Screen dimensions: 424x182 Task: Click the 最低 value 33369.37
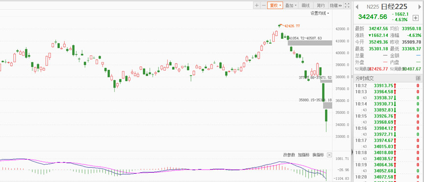tap(411, 49)
